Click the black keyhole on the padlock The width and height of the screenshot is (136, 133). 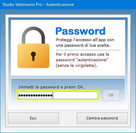point(33,56)
